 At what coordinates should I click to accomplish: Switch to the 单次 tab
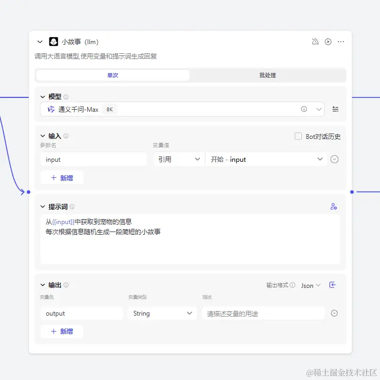click(113, 75)
